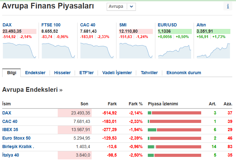Select the ETF'ler tab

(86, 73)
